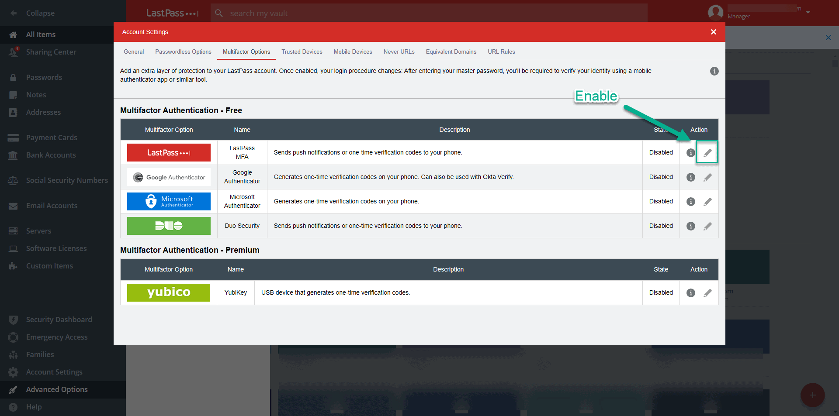
Task: Click the pencil edit icon for Microsoft Authenticator
Action: coord(707,202)
